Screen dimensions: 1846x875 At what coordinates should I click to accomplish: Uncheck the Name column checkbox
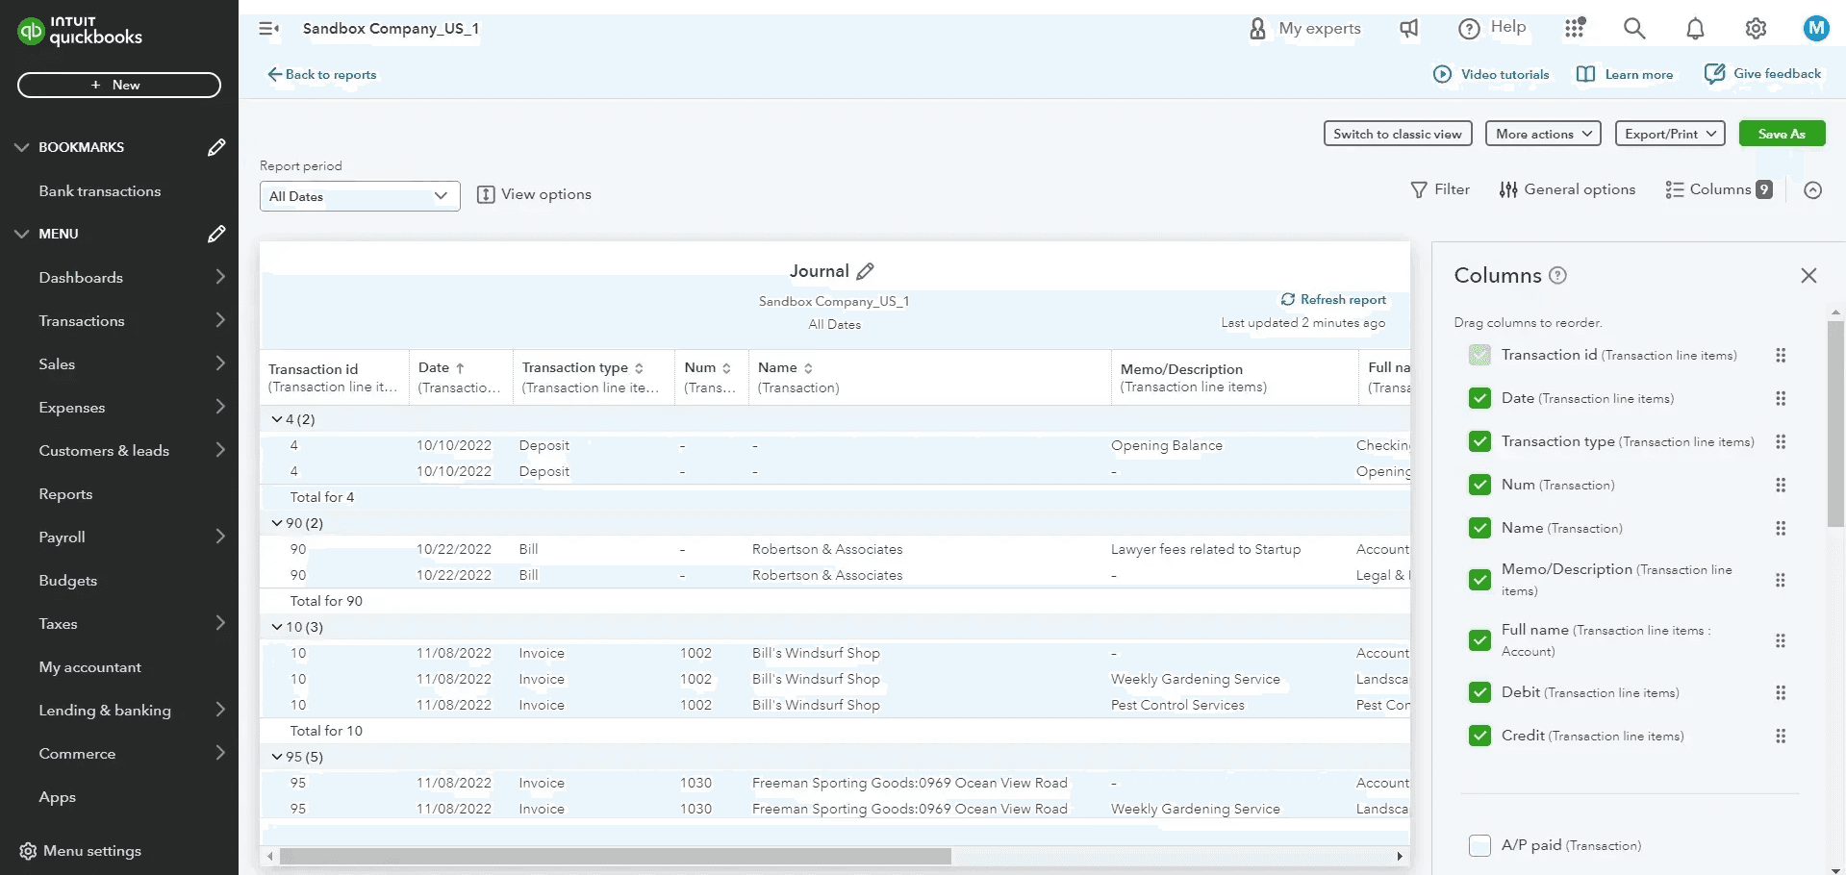tap(1479, 528)
